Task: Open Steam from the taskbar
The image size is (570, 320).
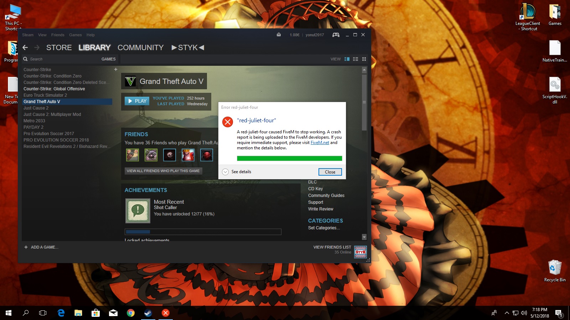Action: coord(148,313)
